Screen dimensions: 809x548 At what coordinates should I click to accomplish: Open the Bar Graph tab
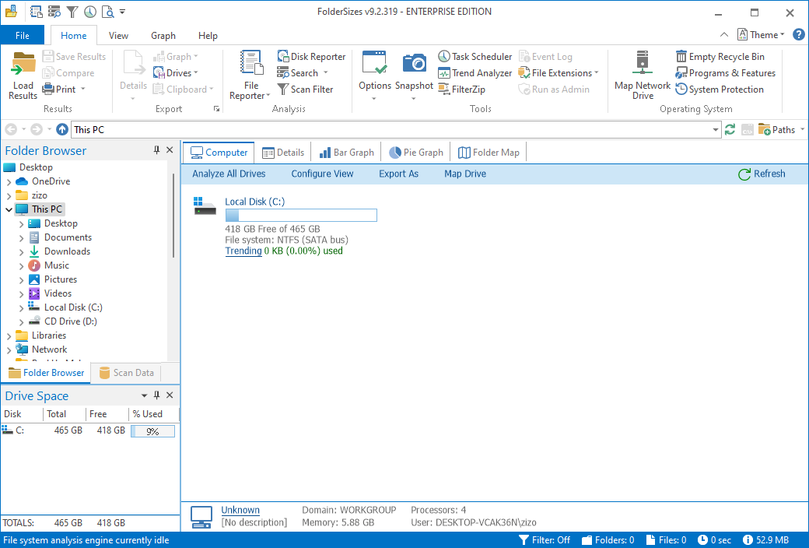point(346,153)
